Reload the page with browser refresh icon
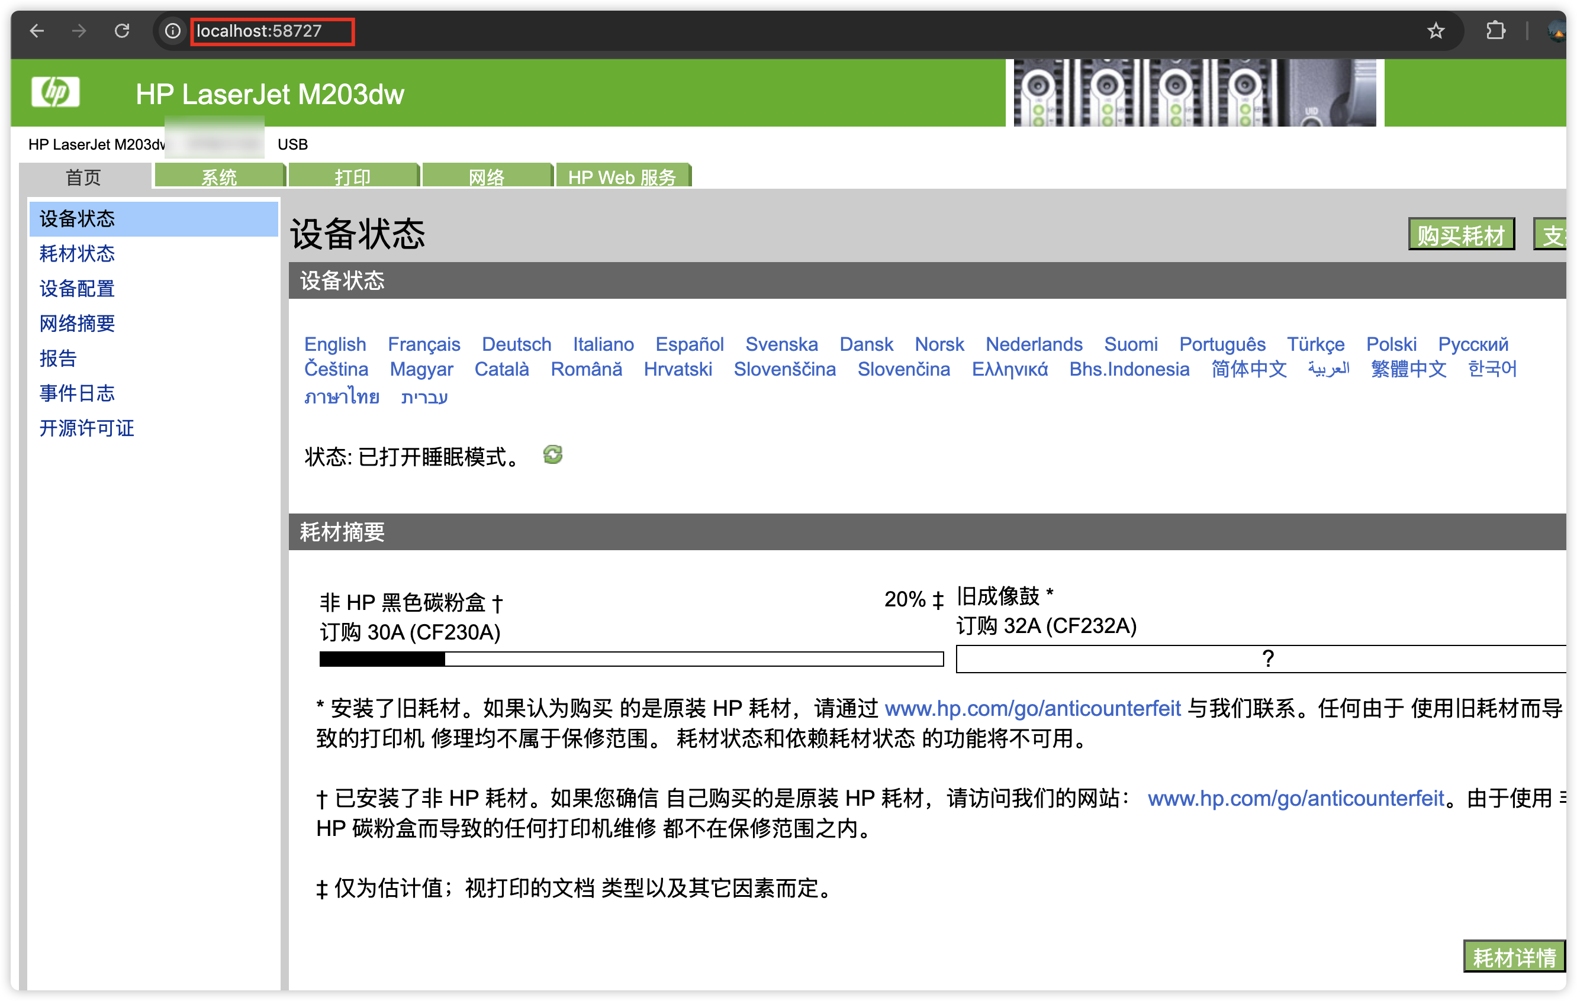 [x=122, y=31]
